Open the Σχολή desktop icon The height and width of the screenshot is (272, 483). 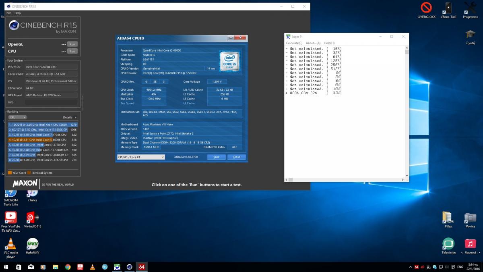pyautogui.click(x=470, y=36)
